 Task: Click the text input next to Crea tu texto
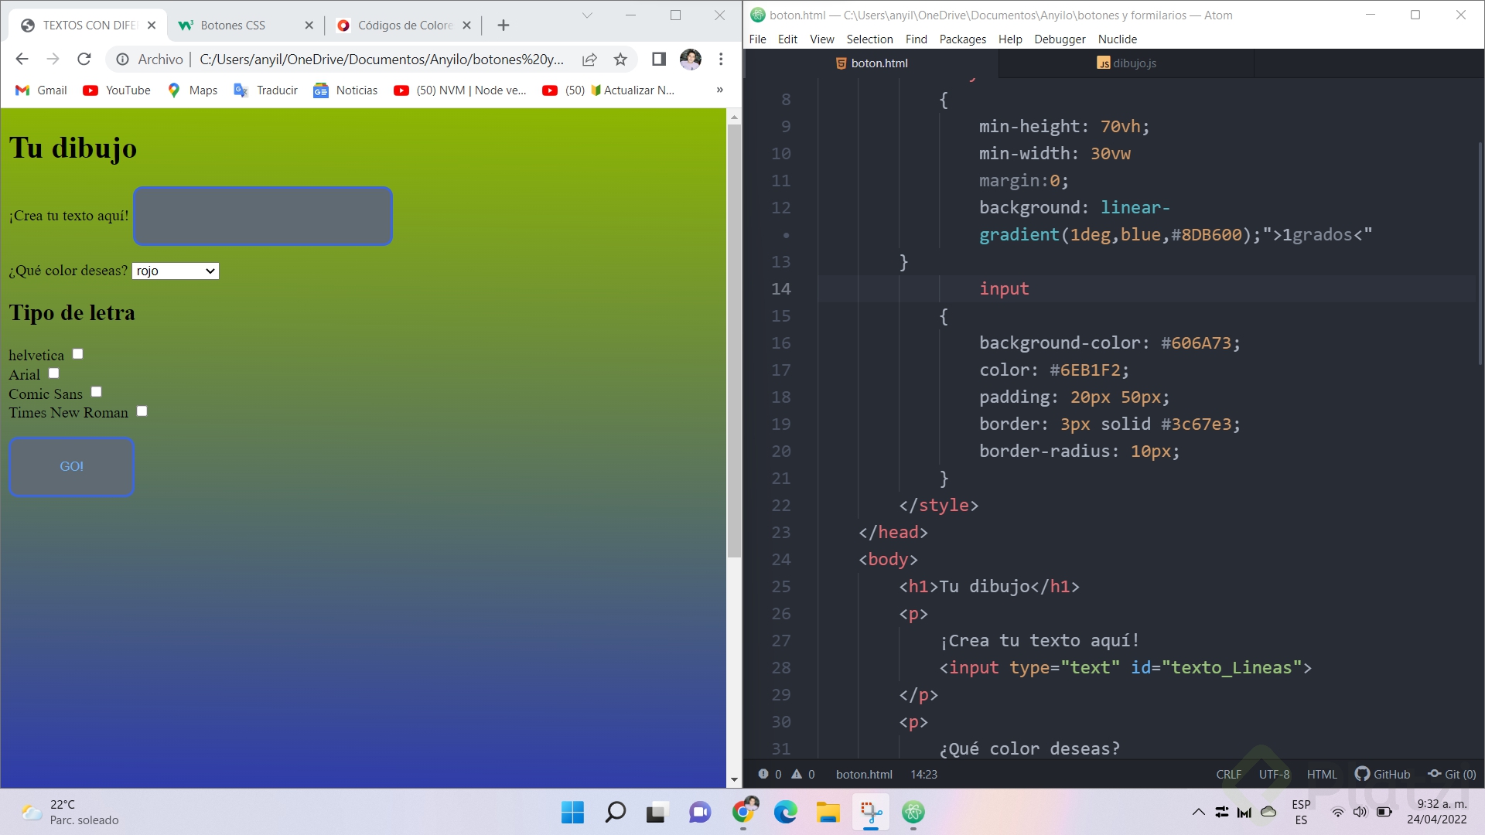(x=263, y=216)
